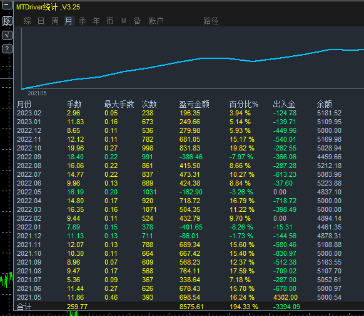Click withdrawal -830.97 for 2021.10
Viewport: 364px width, 316px height.
[x=285, y=253]
